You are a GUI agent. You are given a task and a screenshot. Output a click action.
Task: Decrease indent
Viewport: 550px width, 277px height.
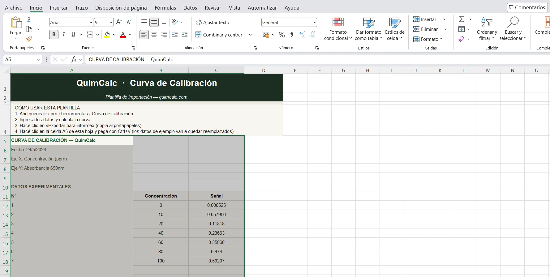point(175,35)
